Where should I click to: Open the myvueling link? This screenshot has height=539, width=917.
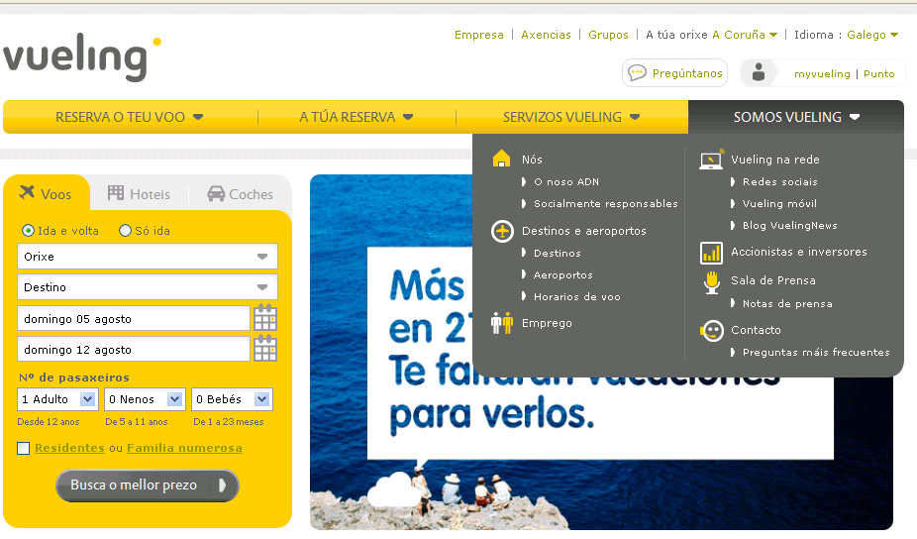tap(822, 73)
